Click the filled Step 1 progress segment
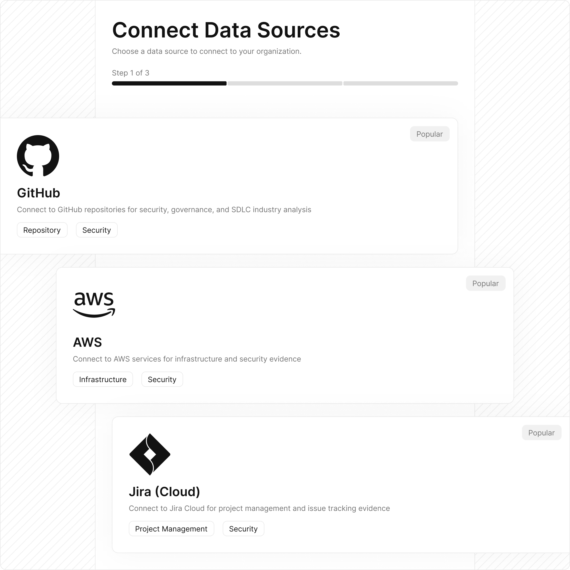 [169, 83]
